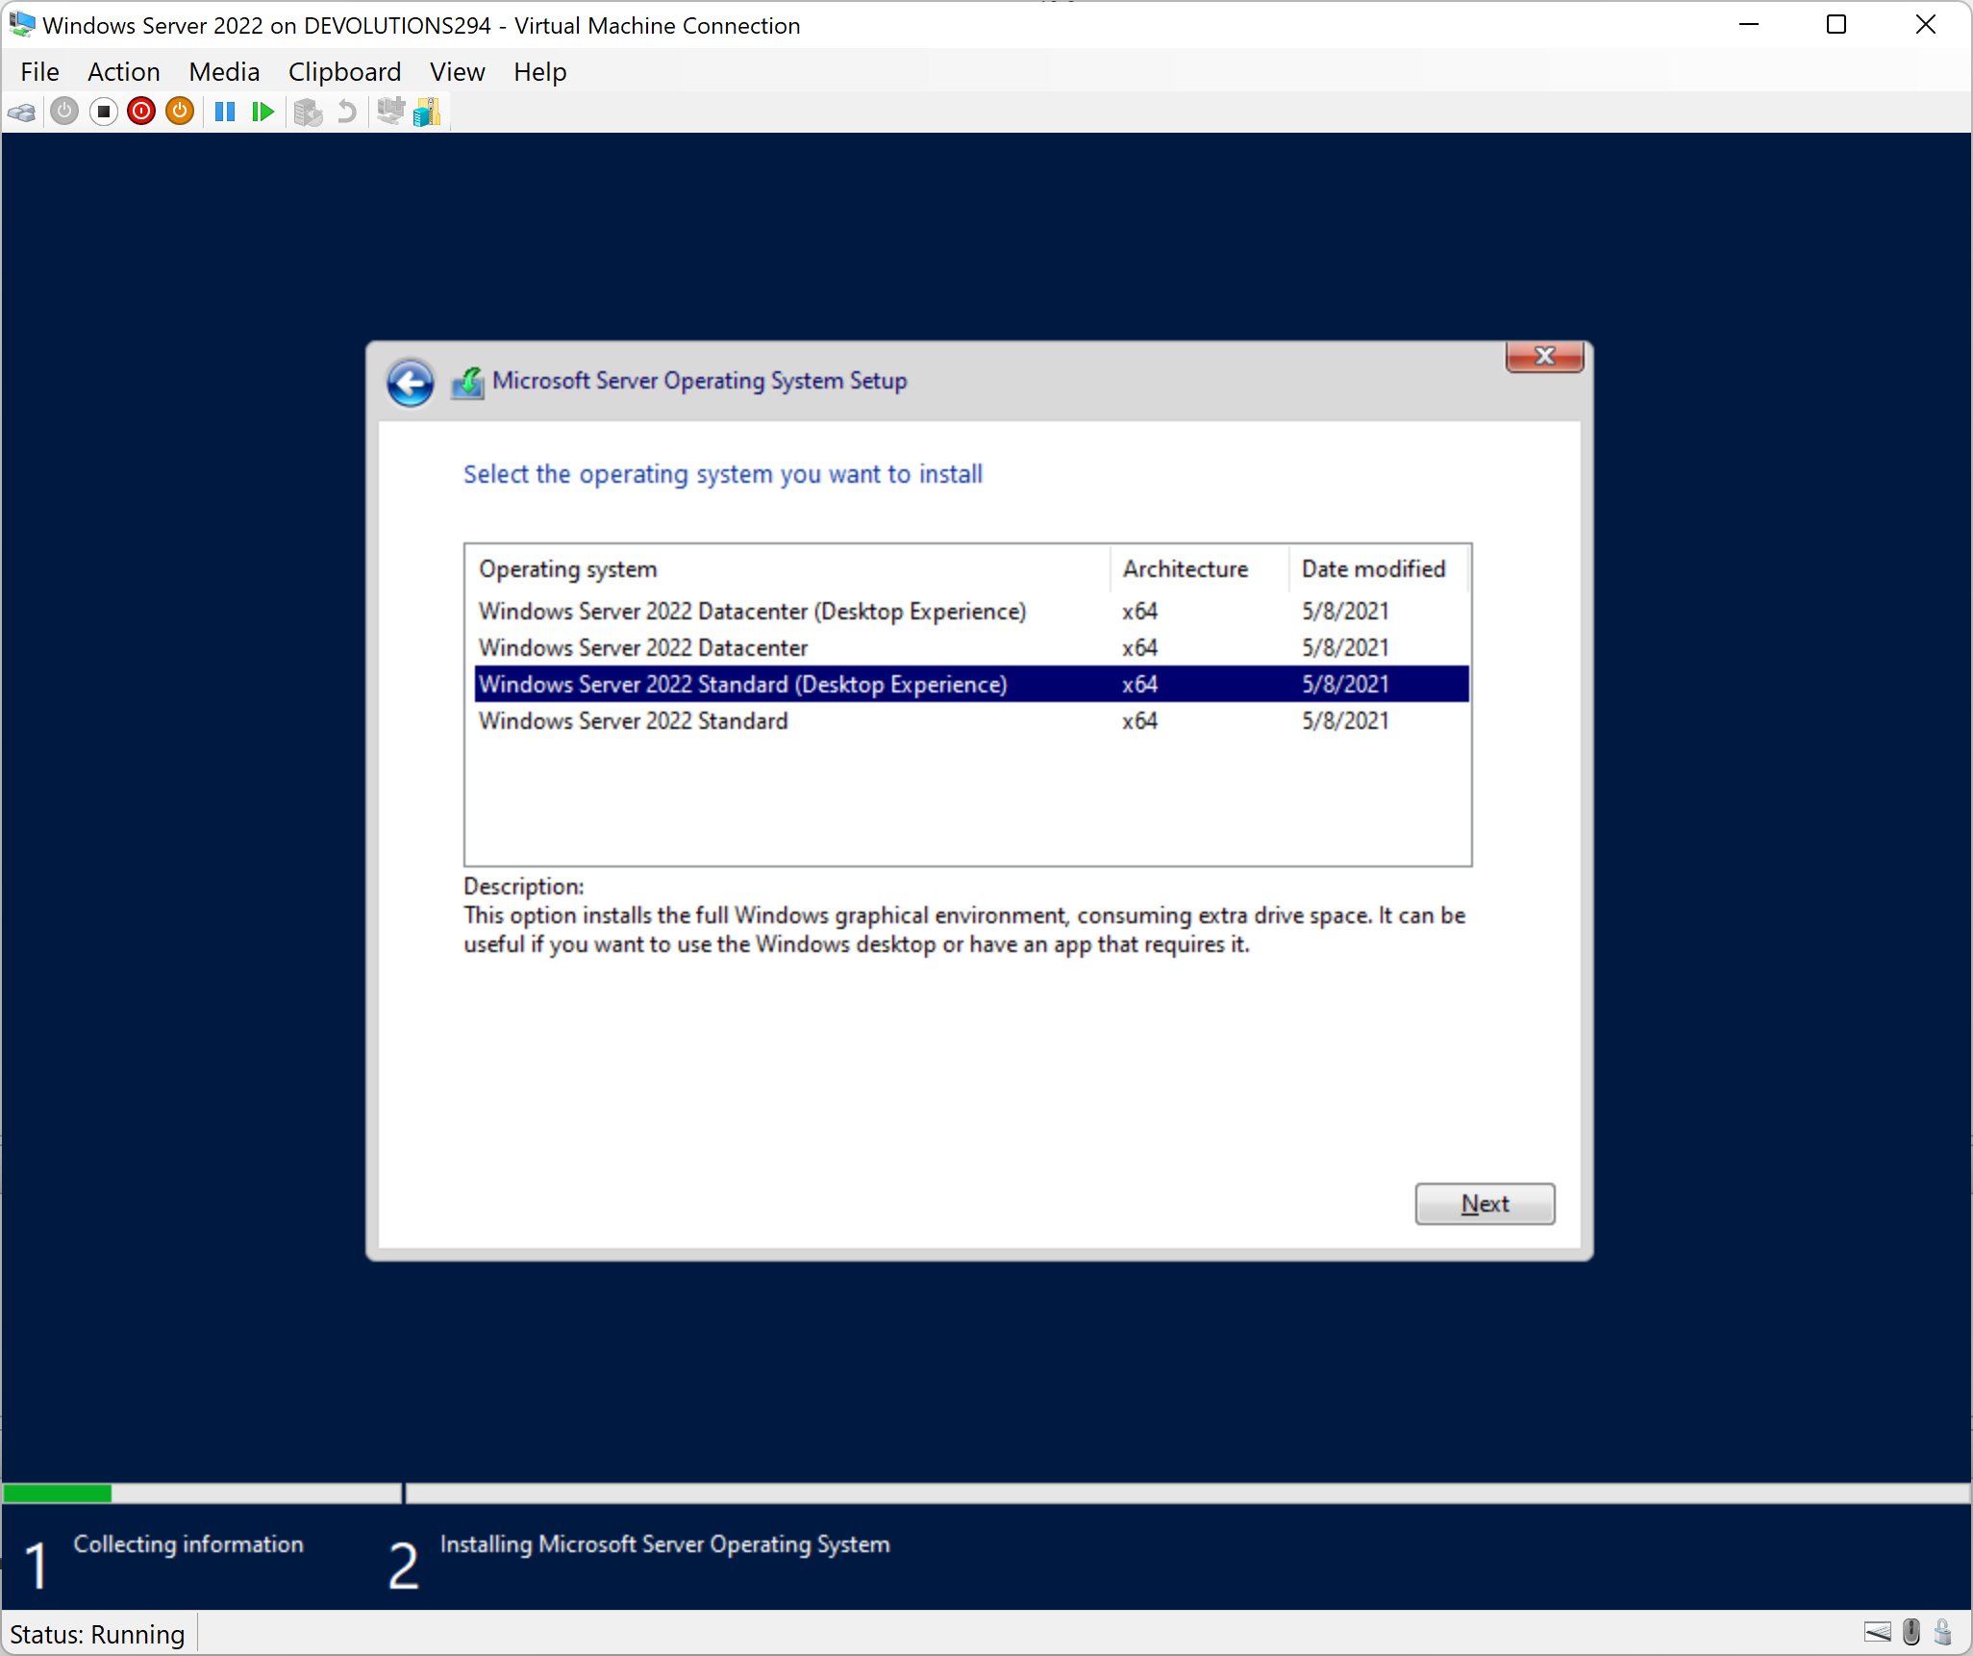Maximize the Virtual Machine Connection window

pos(1836,25)
